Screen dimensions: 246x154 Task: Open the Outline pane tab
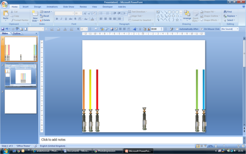17,33
